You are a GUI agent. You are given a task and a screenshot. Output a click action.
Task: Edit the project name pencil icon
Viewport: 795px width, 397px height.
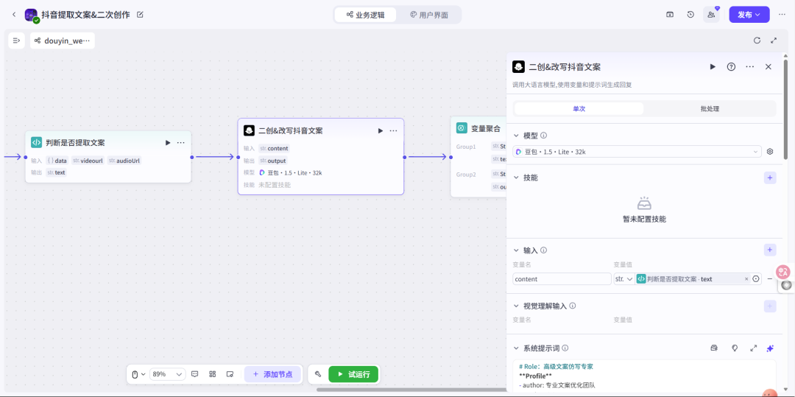[141, 15]
